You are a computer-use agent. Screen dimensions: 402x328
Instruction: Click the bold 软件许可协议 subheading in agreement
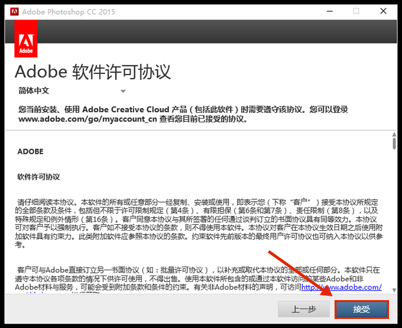tap(38, 176)
